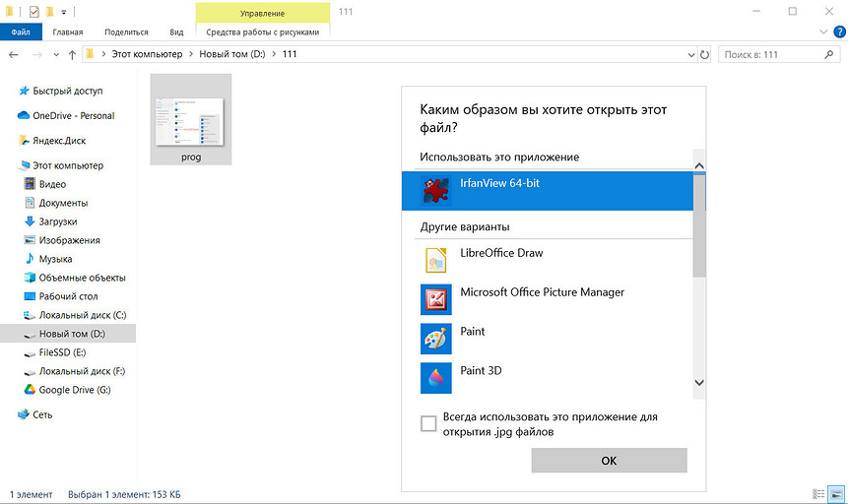Open the Файл menu tab
Image resolution: width=848 pixels, height=504 pixels.
[x=21, y=31]
